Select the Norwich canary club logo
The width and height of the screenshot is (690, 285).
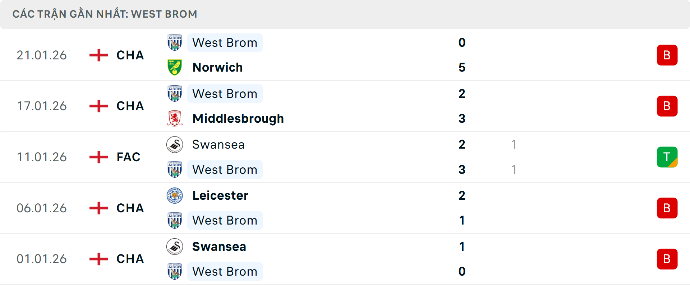click(175, 67)
